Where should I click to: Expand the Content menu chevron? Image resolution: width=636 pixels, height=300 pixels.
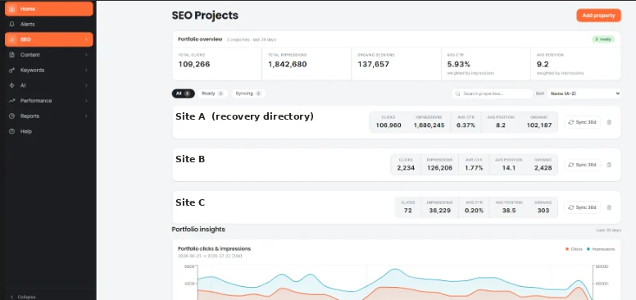tap(86, 55)
